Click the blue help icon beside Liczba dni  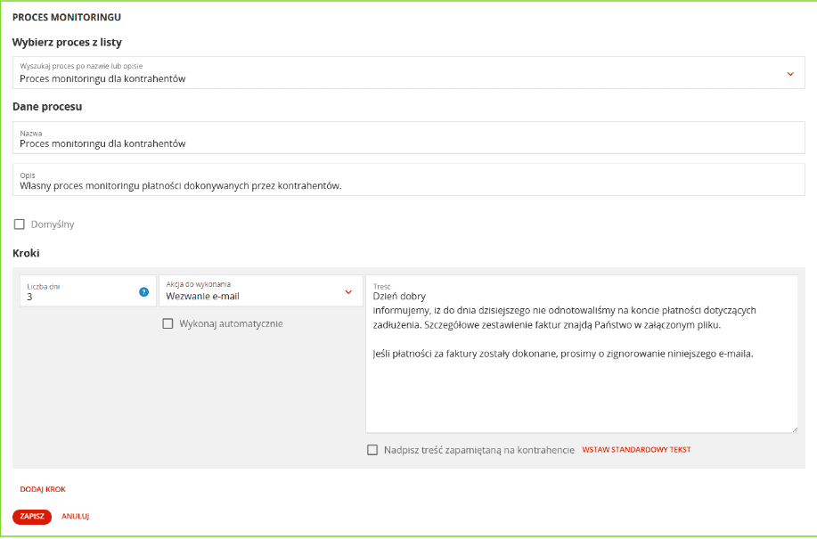pos(143,291)
